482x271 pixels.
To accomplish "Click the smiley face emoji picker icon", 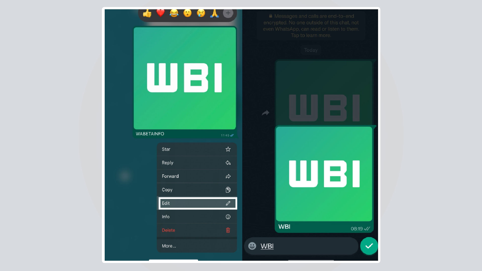I will click(253, 246).
